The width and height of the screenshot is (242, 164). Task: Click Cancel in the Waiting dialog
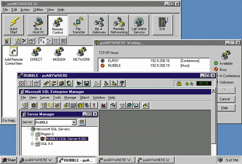[x=224, y=99]
